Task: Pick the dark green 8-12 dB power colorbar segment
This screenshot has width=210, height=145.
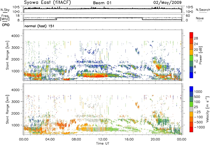Action: click(x=191, y=64)
